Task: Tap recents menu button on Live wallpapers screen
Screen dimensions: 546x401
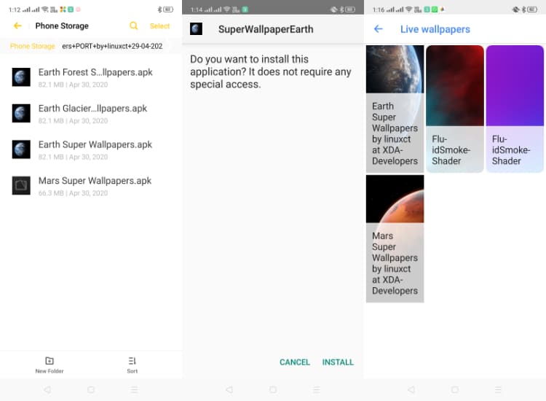Action: tap(498, 389)
